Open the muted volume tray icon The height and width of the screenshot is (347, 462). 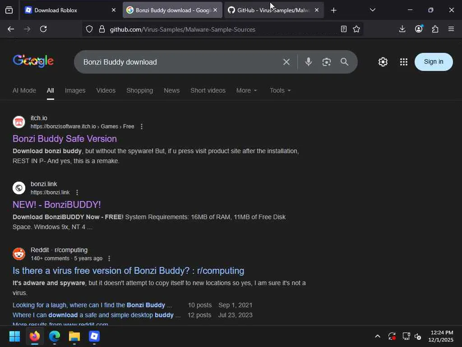[x=418, y=336]
